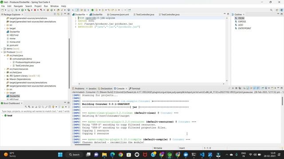284x159 pixels.
Task: Open the dropdown next to Boot Dashboard light bulb
Action: [56, 107]
